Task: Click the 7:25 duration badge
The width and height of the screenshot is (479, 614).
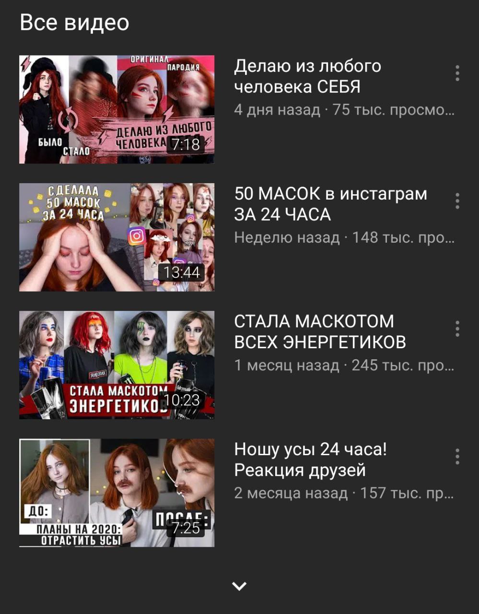Action: point(186,528)
